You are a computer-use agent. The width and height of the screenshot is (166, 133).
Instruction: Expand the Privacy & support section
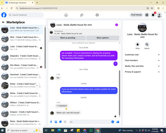pos(142,72)
